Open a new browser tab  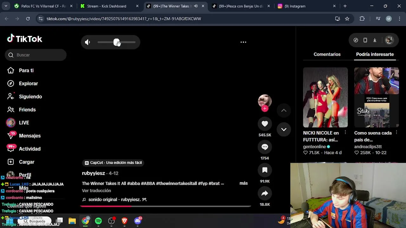pyautogui.click(x=345, y=6)
